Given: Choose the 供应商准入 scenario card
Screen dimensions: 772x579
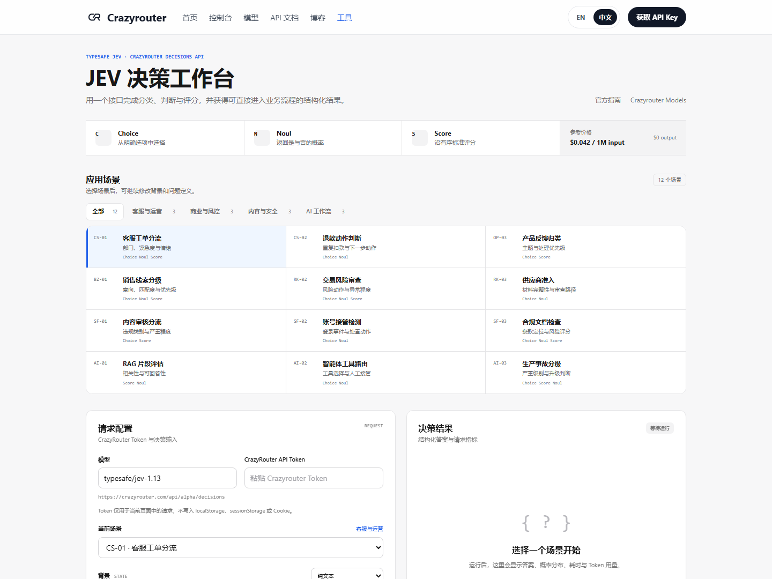Looking at the screenshot, I should (x=585, y=289).
